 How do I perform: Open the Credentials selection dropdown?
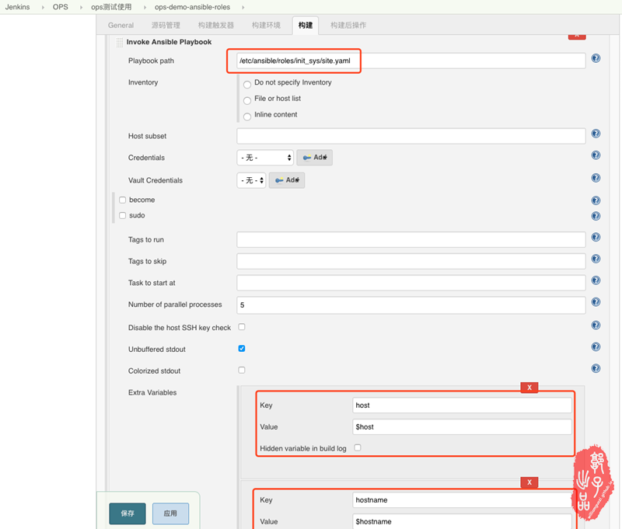coord(265,157)
